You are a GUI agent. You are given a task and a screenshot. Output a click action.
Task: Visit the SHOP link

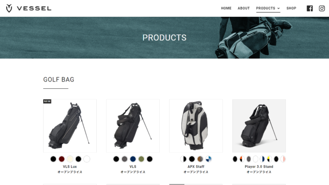coord(291,8)
